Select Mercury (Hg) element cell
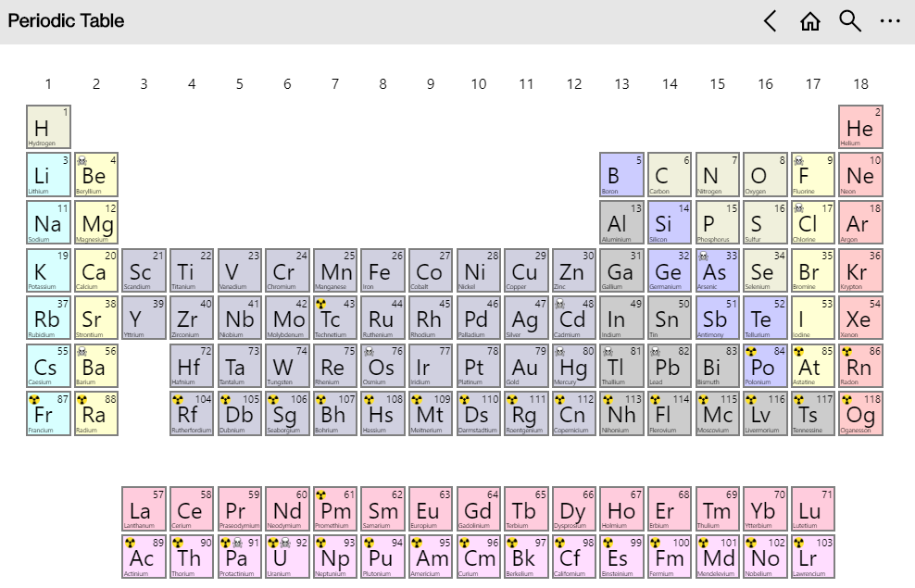This screenshot has width=915, height=588. pos(573,366)
